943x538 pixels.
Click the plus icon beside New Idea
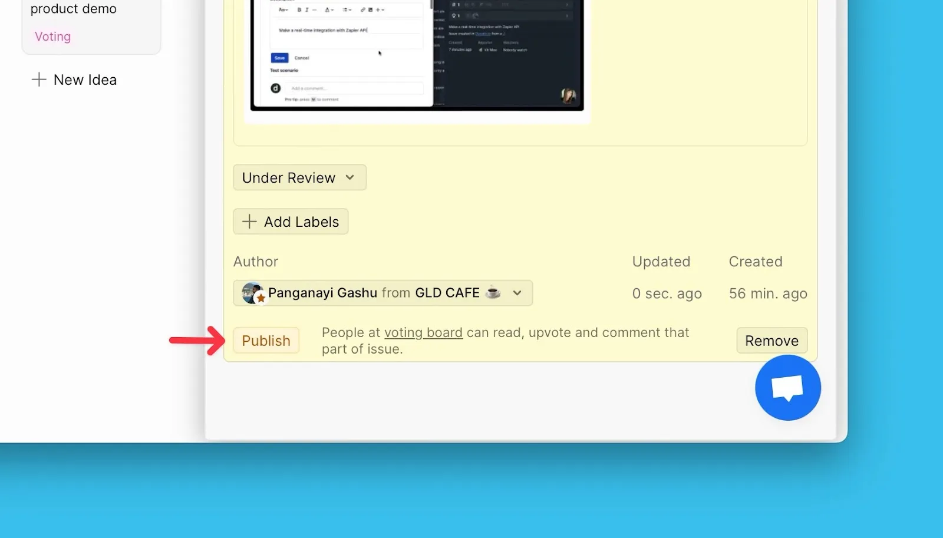pos(39,80)
